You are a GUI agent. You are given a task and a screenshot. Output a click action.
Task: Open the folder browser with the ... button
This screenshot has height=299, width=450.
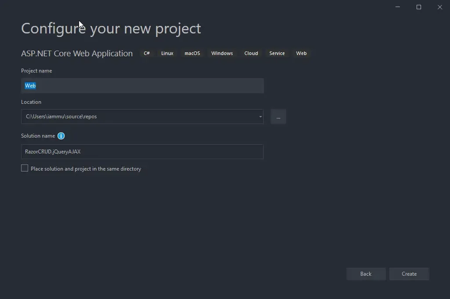[278, 117]
